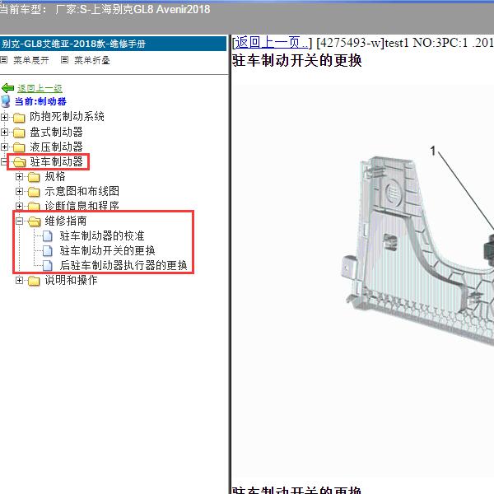Click the 规格 folder icon
The width and height of the screenshot is (494, 494).
coord(34,177)
